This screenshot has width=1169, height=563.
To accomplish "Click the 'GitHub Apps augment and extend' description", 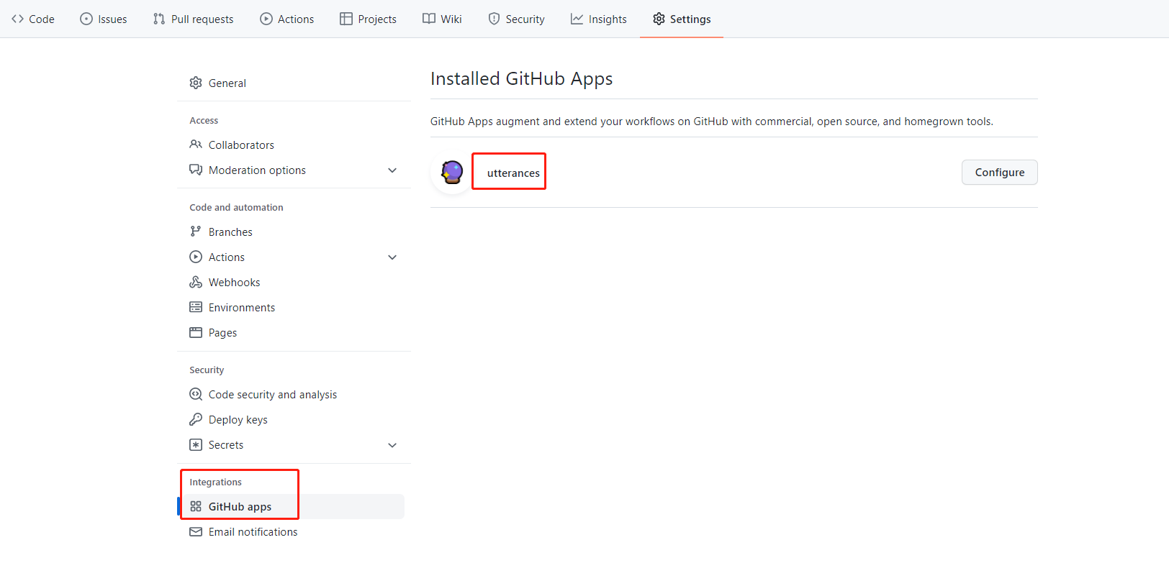I will [712, 122].
